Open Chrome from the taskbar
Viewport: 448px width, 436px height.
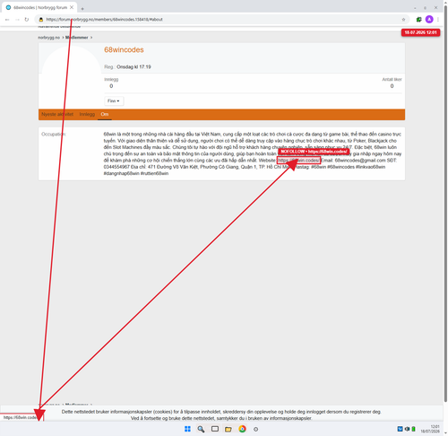tap(242, 429)
